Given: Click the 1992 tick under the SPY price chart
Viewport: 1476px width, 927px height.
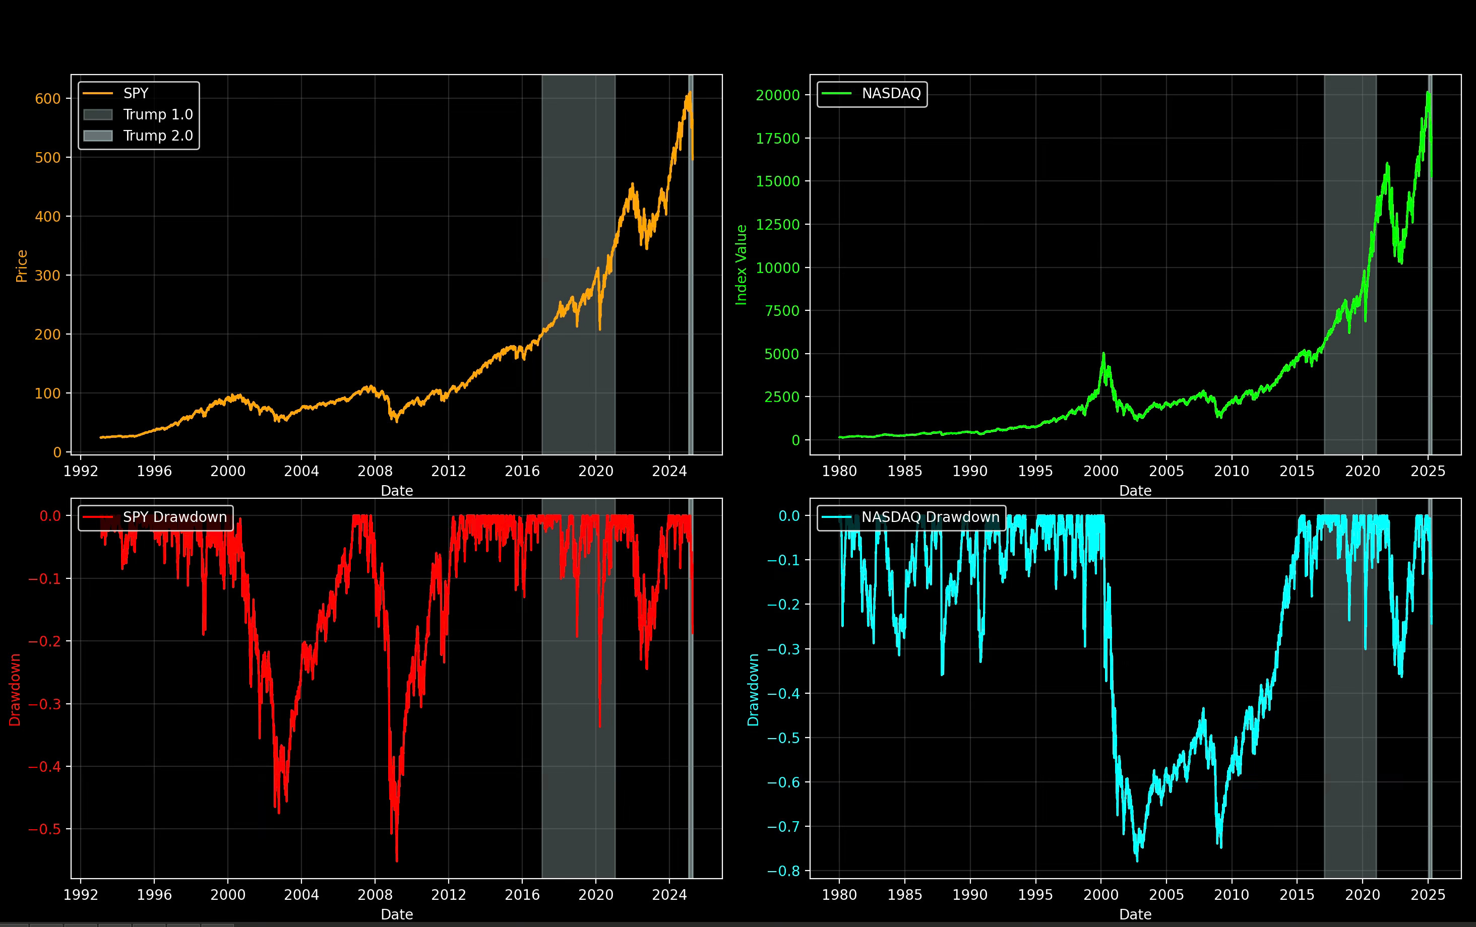Looking at the screenshot, I should 80,471.
